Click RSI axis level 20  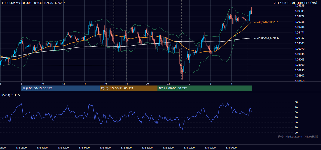[296, 132]
